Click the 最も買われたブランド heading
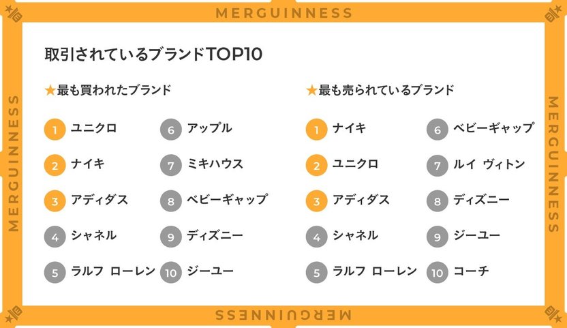The width and height of the screenshot is (567, 328). 114,90
